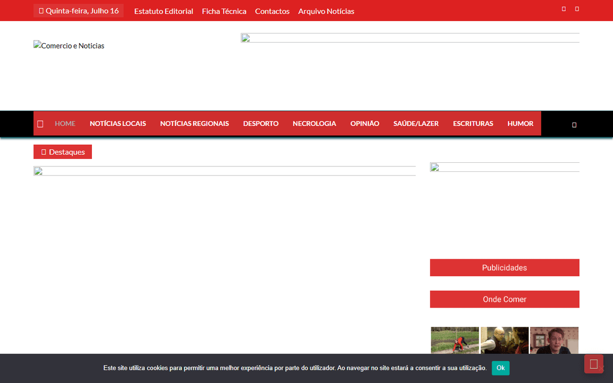Open the NOTÍCIAS LOCAIS menu
This screenshot has width=613, height=383.
pyautogui.click(x=117, y=124)
